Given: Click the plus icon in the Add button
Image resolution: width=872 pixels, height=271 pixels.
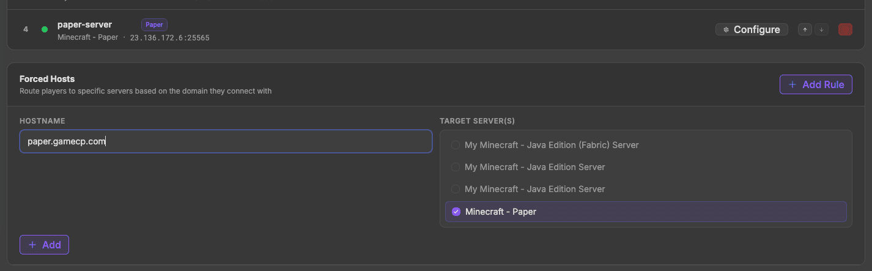Looking at the screenshot, I should pyautogui.click(x=32, y=245).
